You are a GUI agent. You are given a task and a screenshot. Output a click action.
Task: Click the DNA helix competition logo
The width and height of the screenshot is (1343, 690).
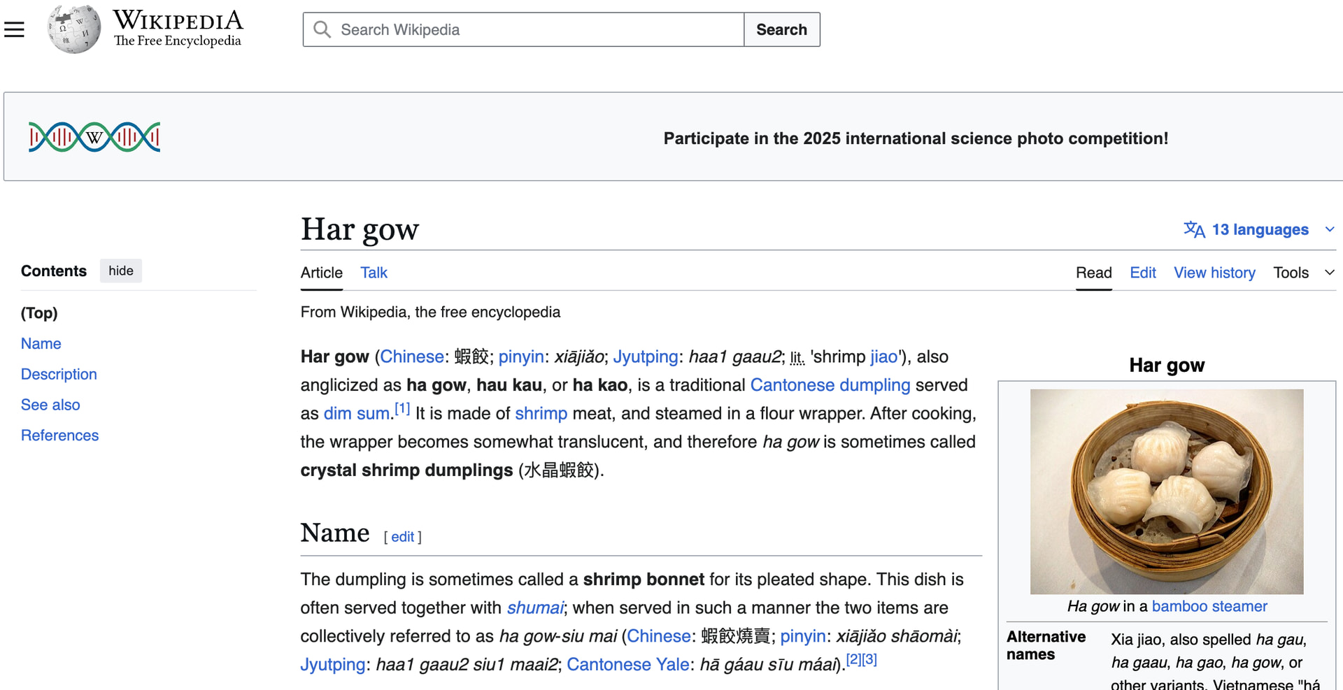click(94, 137)
